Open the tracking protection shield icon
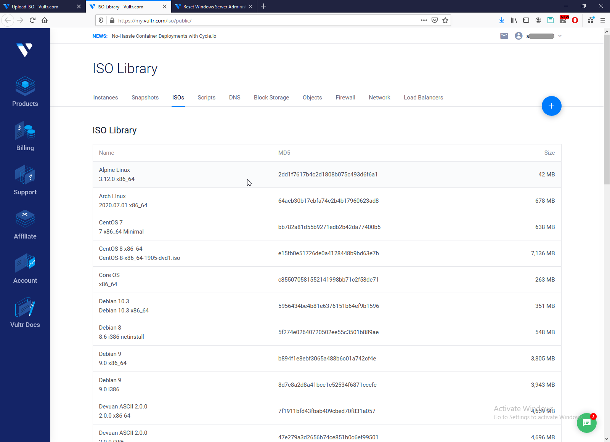The image size is (610, 442). pyautogui.click(x=101, y=20)
